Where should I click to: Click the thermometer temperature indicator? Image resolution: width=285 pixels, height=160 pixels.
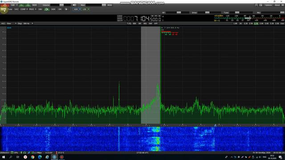(x=57, y=153)
